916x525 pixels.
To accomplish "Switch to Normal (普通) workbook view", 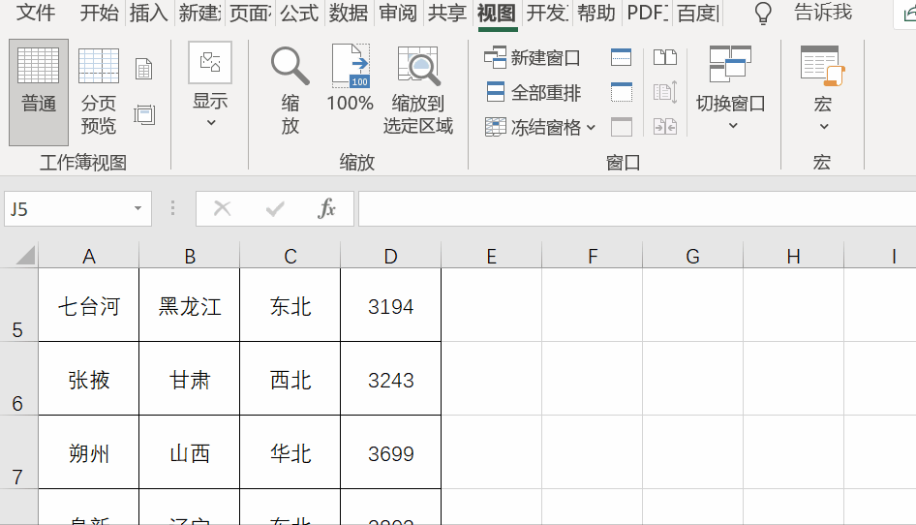I will coord(39,92).
